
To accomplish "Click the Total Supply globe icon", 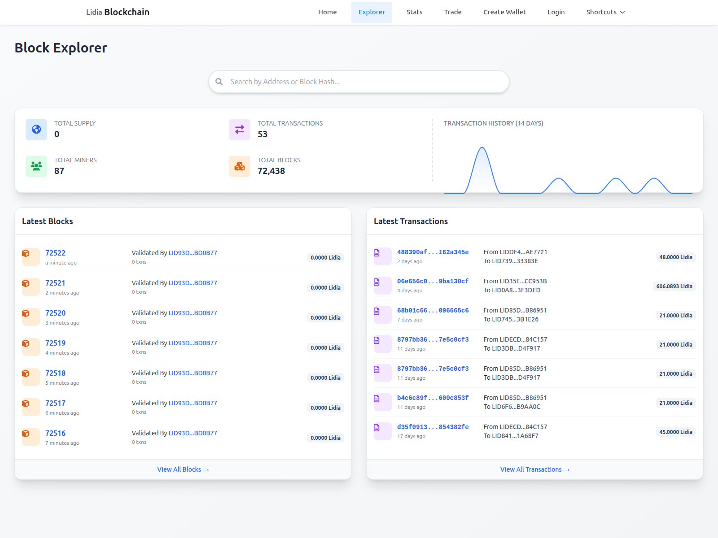I will (36, 130).
